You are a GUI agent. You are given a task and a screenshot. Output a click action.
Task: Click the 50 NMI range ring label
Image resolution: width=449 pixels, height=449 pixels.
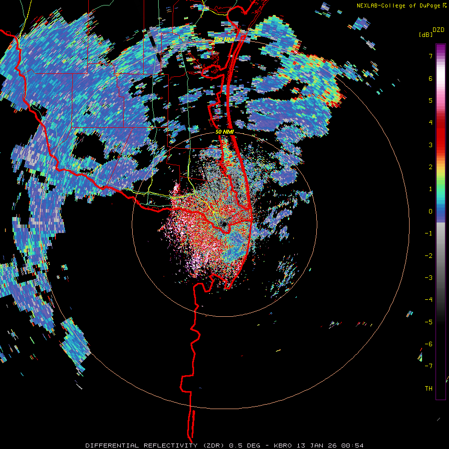(x=225, y=132)
